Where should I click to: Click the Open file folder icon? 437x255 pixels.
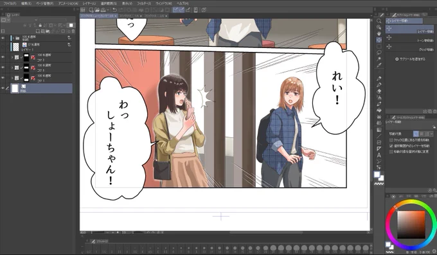(x=97, y=10)
